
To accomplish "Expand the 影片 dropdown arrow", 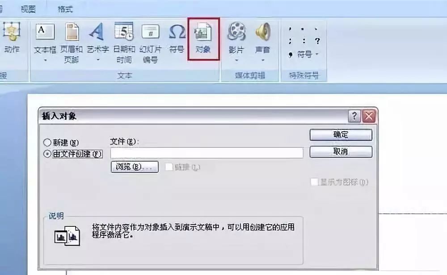I will [x=236, y=60].
